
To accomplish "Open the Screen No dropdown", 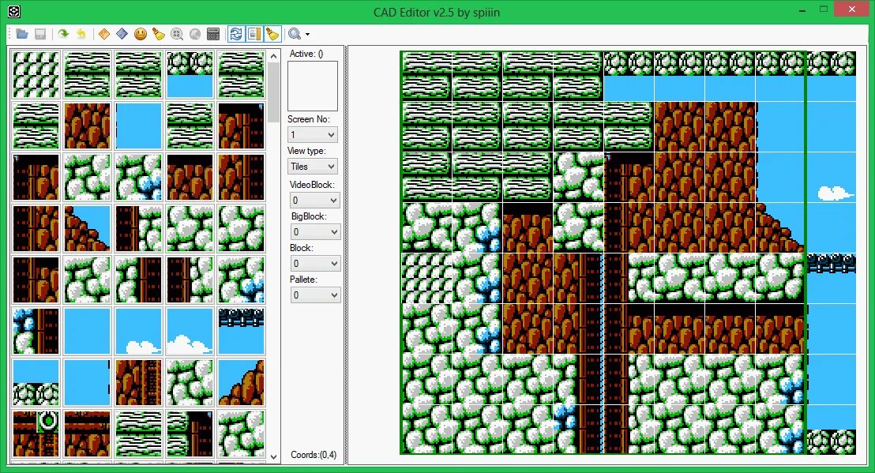I will point(313,134).
